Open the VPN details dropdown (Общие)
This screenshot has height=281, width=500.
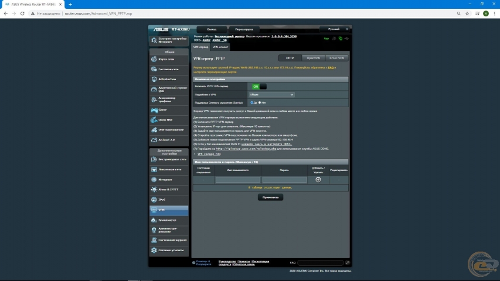pos(271,95)
